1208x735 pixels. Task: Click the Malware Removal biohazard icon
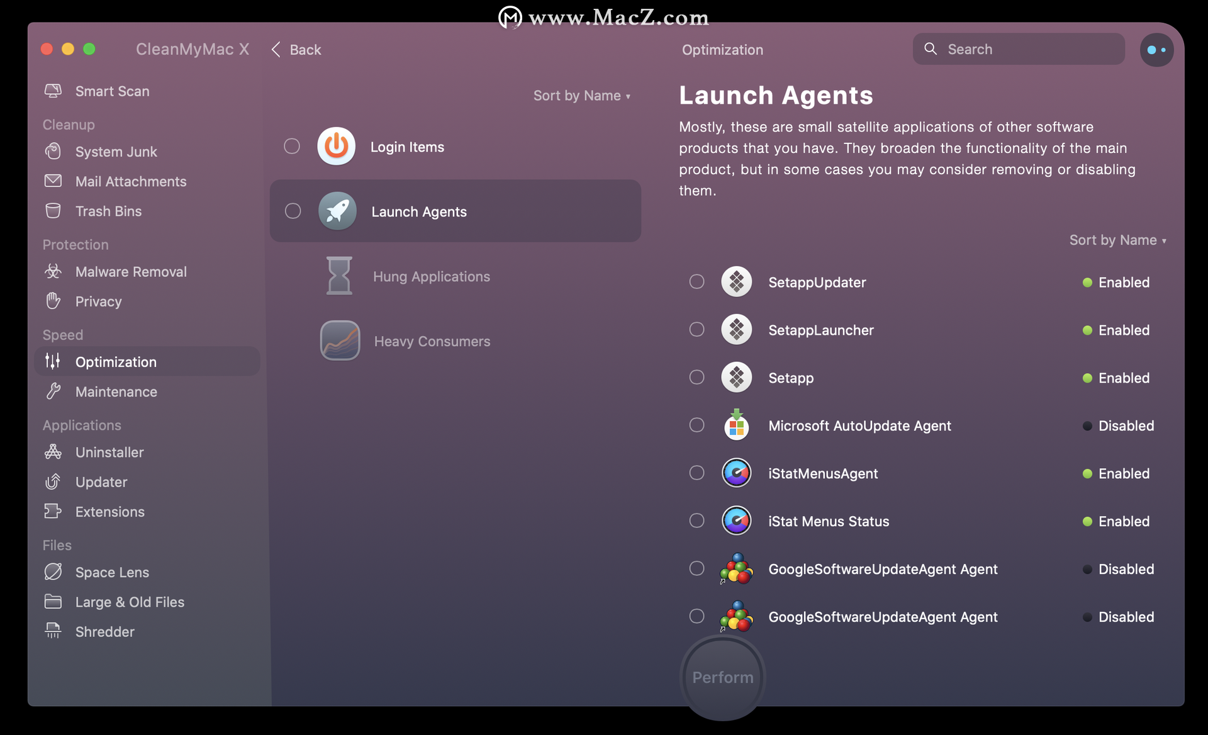53,271
